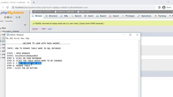The image size is (173, 97).
Task: Click the white page documentation icon in the sidebar
Action: pos(14,17)
